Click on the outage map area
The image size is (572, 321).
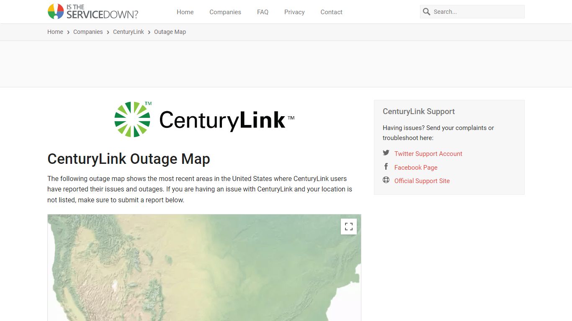pyautogui.click(x=204, y=267)
